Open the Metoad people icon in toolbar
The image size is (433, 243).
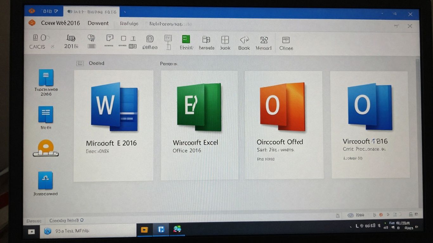263,40
